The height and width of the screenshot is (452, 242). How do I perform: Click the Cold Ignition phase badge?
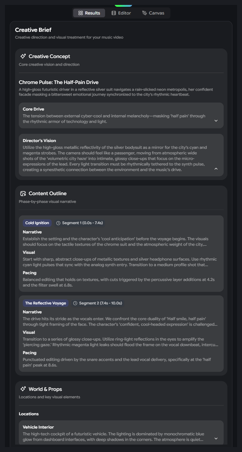click(37, 223)
